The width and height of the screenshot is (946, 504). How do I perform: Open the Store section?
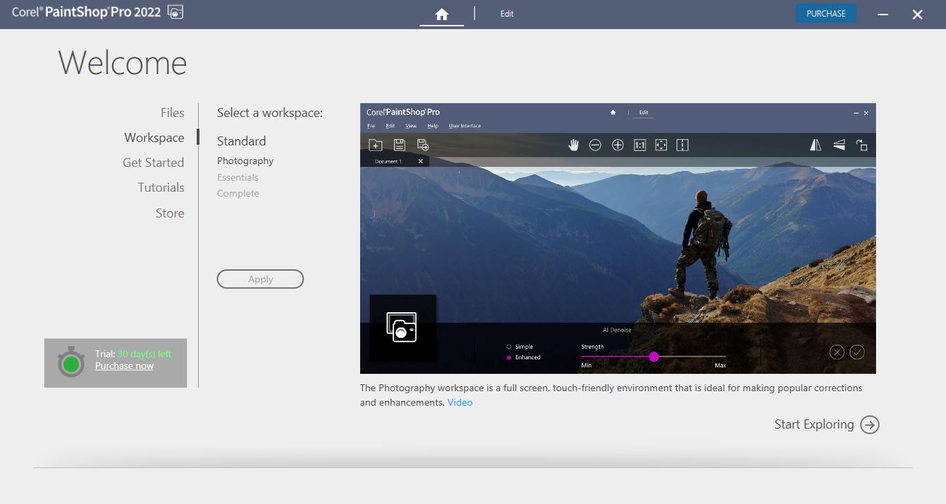(170, 213)
